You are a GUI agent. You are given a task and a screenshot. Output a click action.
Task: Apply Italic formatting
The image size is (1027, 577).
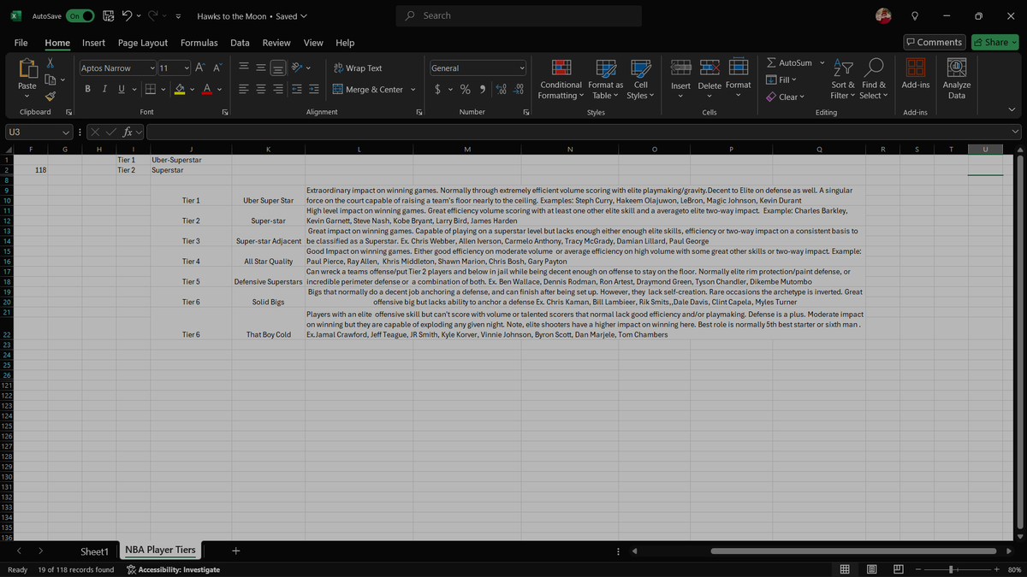click(104, 89)
